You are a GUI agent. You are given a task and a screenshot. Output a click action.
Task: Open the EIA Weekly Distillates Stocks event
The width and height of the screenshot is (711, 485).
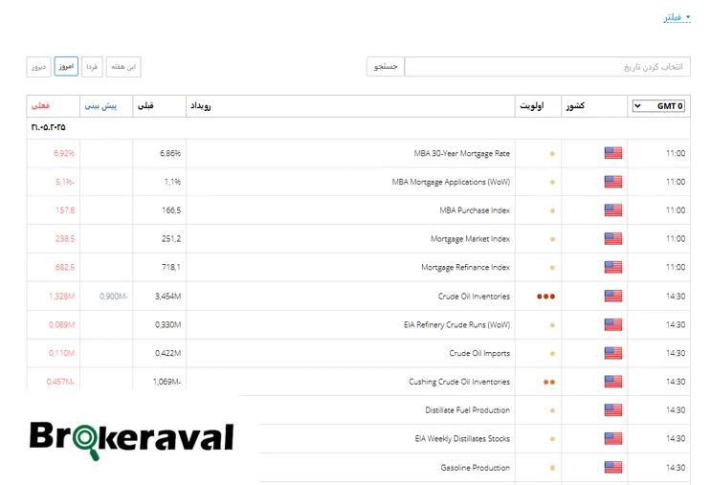(461, 439)
